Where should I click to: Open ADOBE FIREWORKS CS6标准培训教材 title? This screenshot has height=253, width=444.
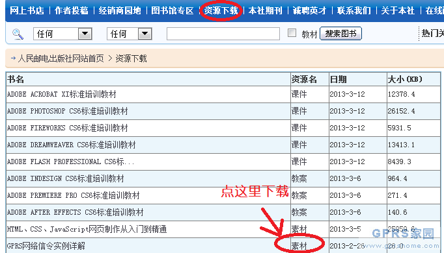(68, 128)
